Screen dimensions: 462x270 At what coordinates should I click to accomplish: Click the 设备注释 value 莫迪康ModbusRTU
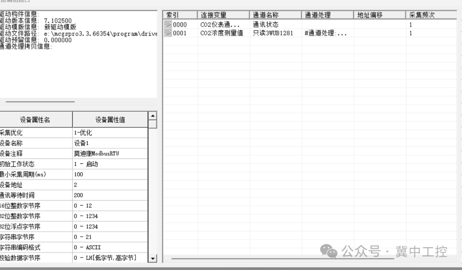tap(110, 153)
